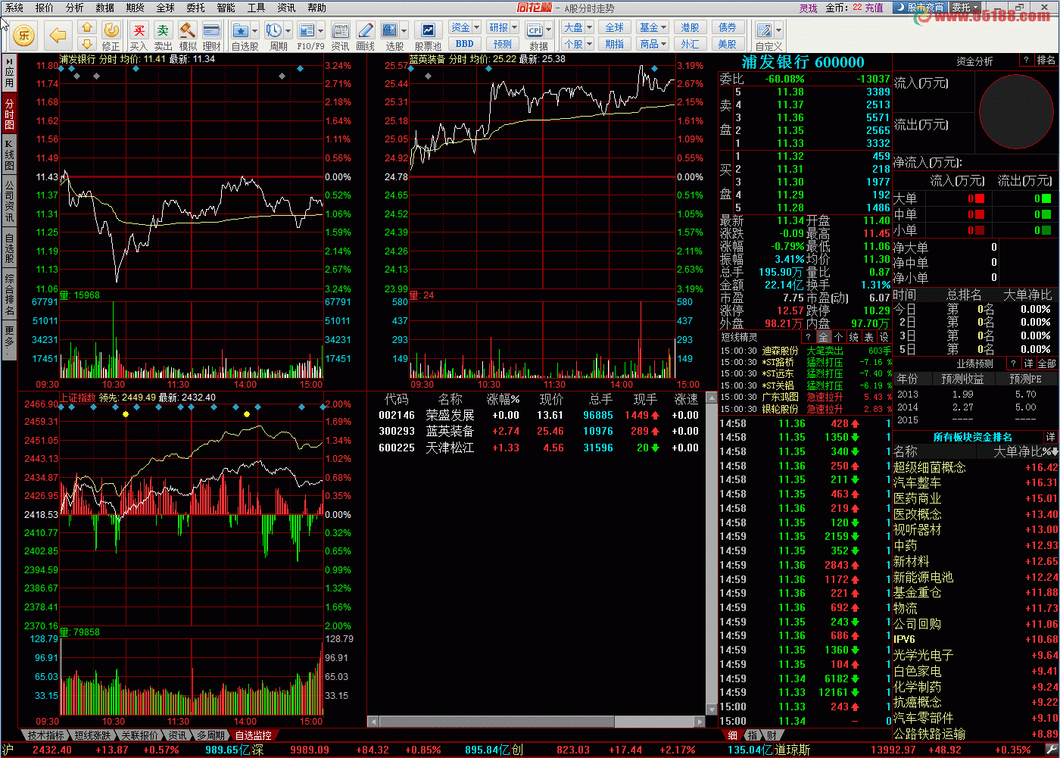Switch to the 关联报价 bottom tab
Viewport: 1060px width, 758px height.
coord(140,735)
